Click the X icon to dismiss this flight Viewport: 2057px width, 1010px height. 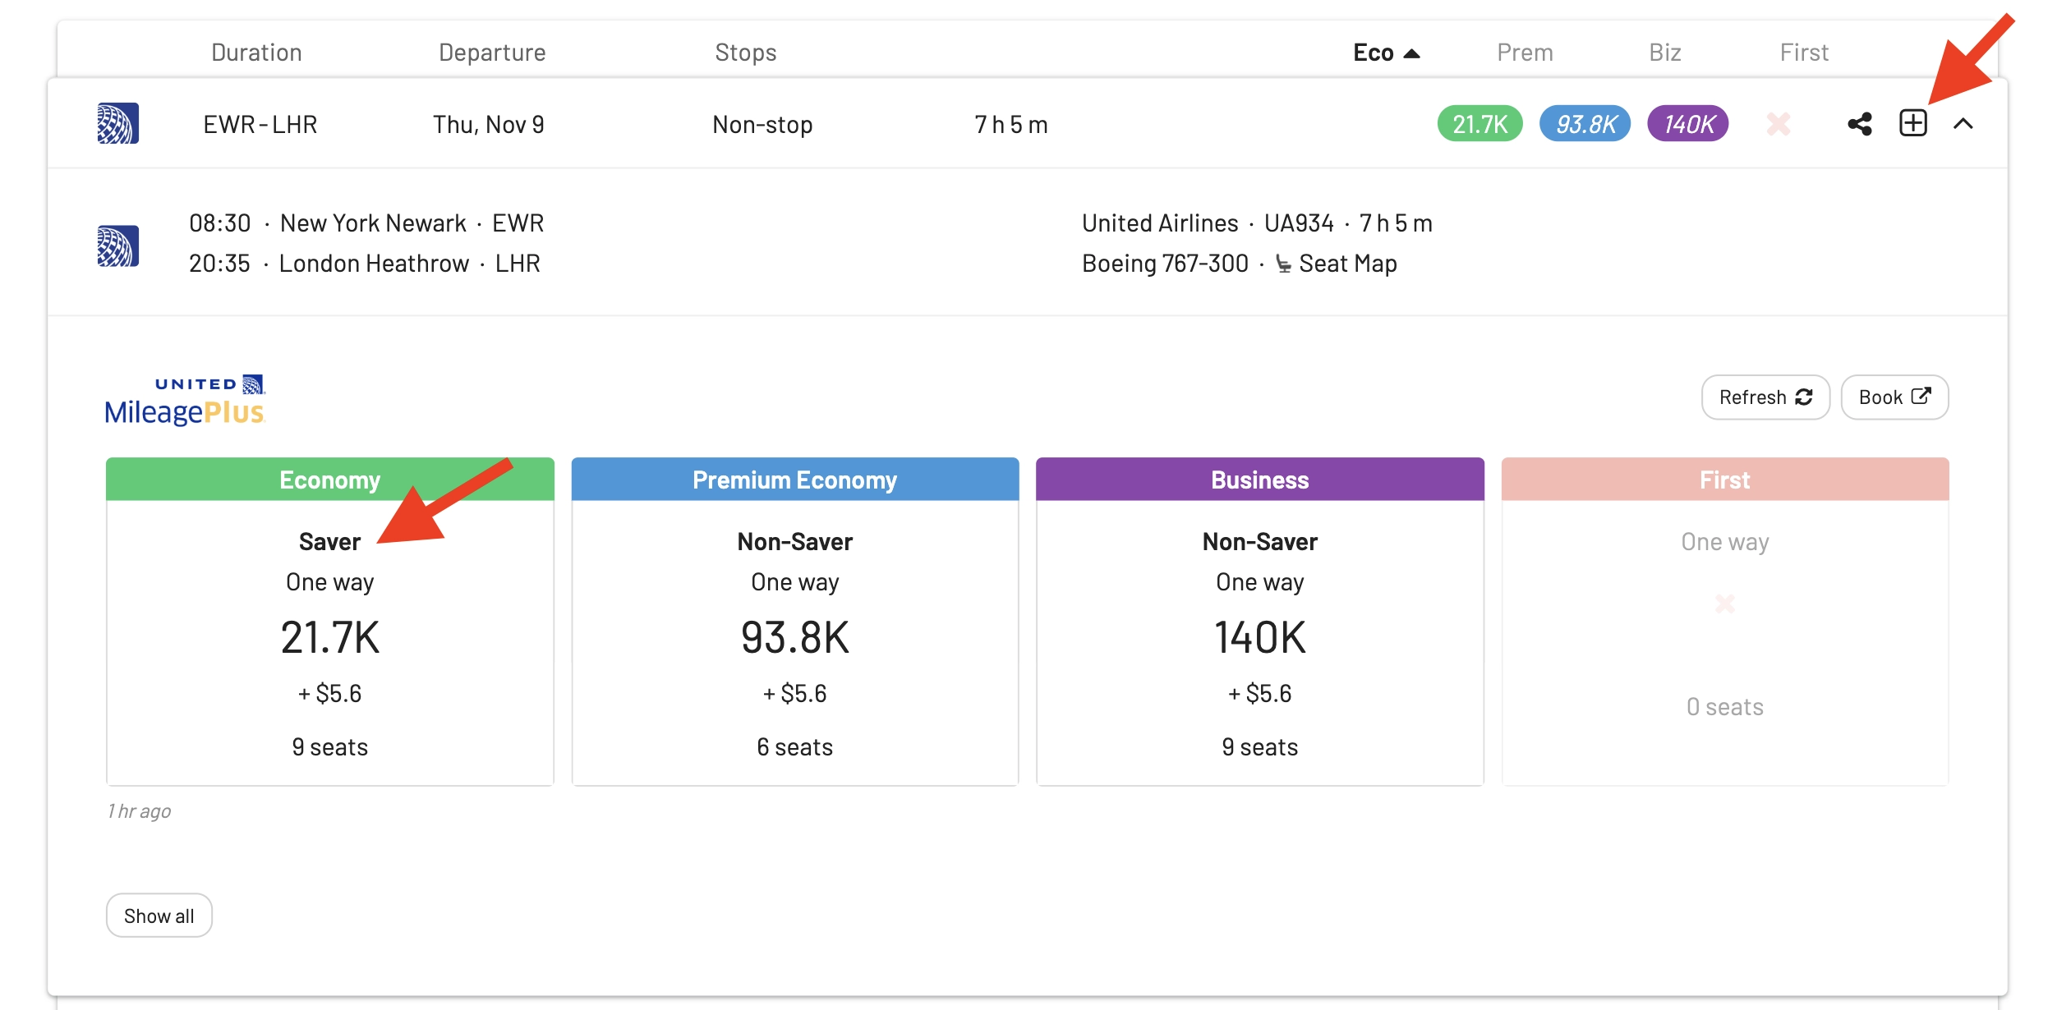tap(1776, 123)
